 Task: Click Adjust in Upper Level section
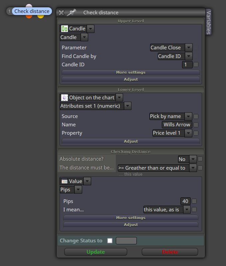click(131, 79)
